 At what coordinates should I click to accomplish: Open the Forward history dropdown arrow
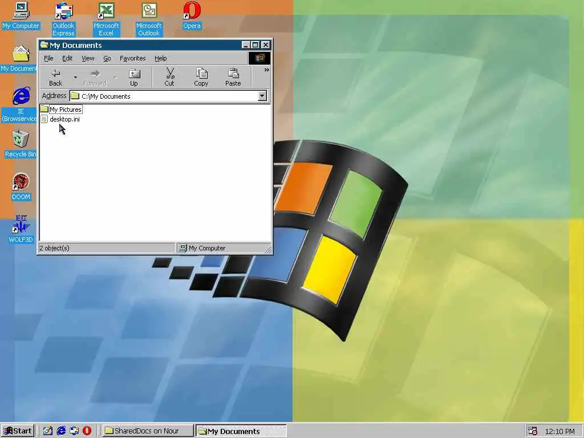click(115, 78)
